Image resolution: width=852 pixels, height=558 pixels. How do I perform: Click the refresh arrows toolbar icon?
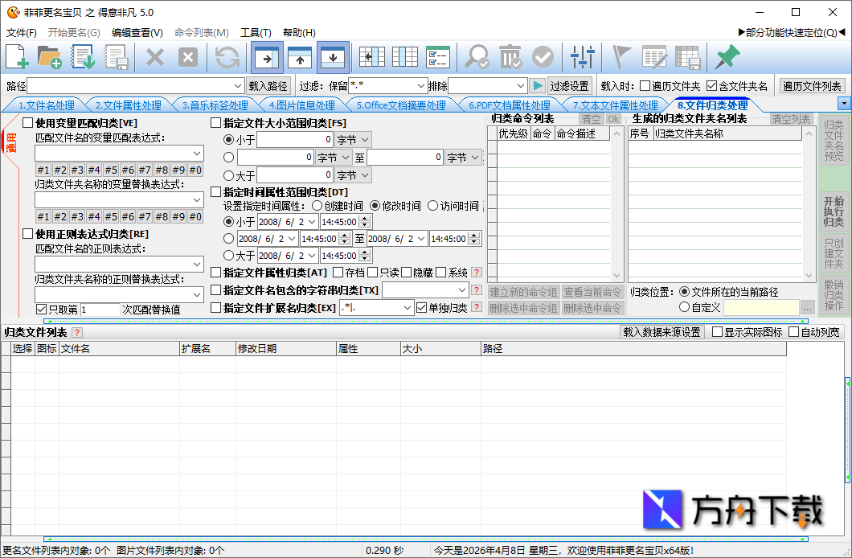[227, 57]
